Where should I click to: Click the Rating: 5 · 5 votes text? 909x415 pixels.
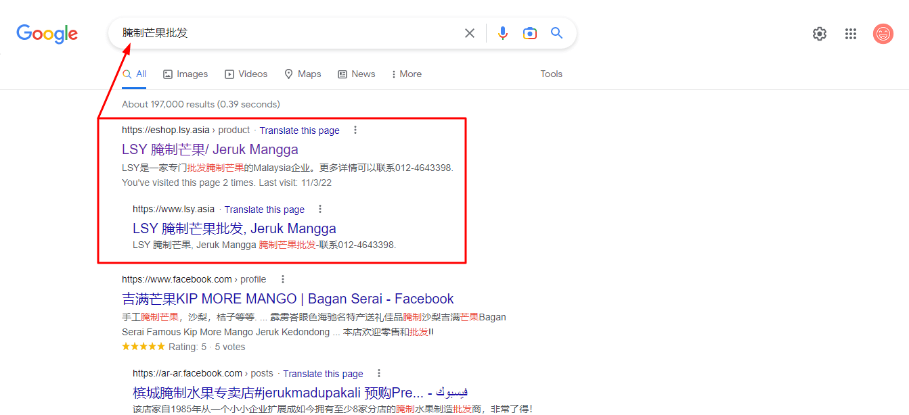click(206, 347)
